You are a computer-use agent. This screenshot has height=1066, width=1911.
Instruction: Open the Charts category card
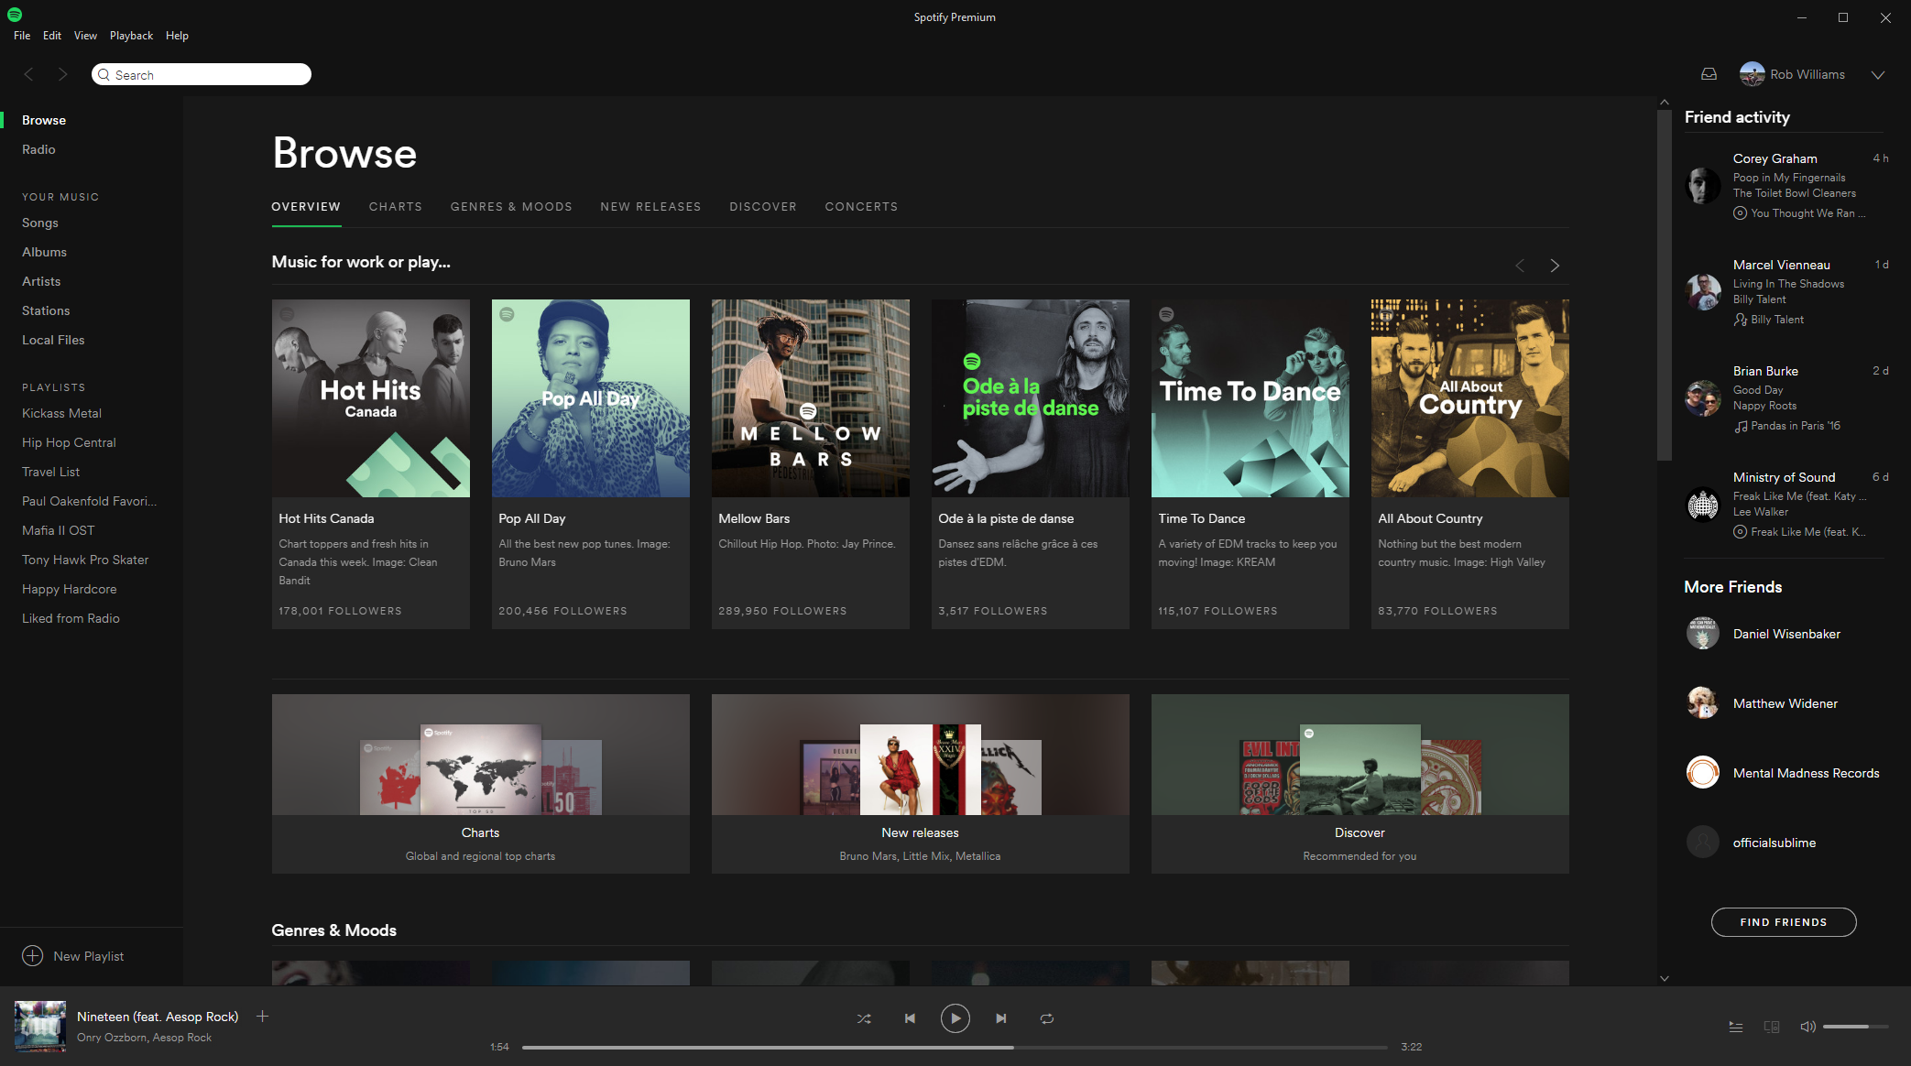(481, 784)
